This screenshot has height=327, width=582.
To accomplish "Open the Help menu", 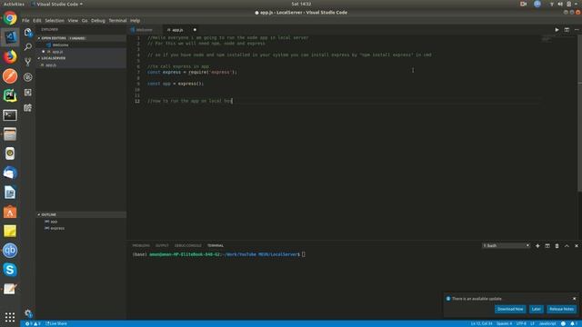I will [135, 21].
